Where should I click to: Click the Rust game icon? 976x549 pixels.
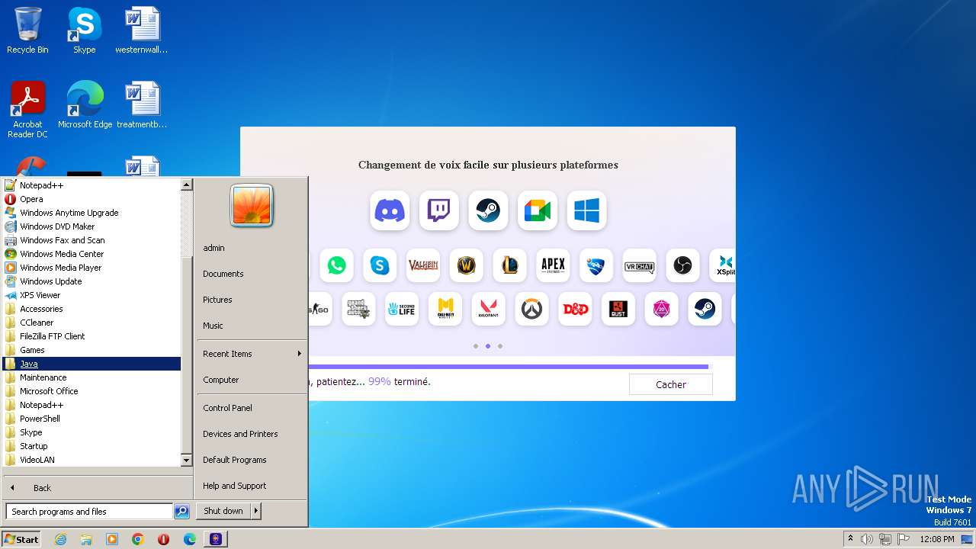pyautogui.click(x=618, y=309)
